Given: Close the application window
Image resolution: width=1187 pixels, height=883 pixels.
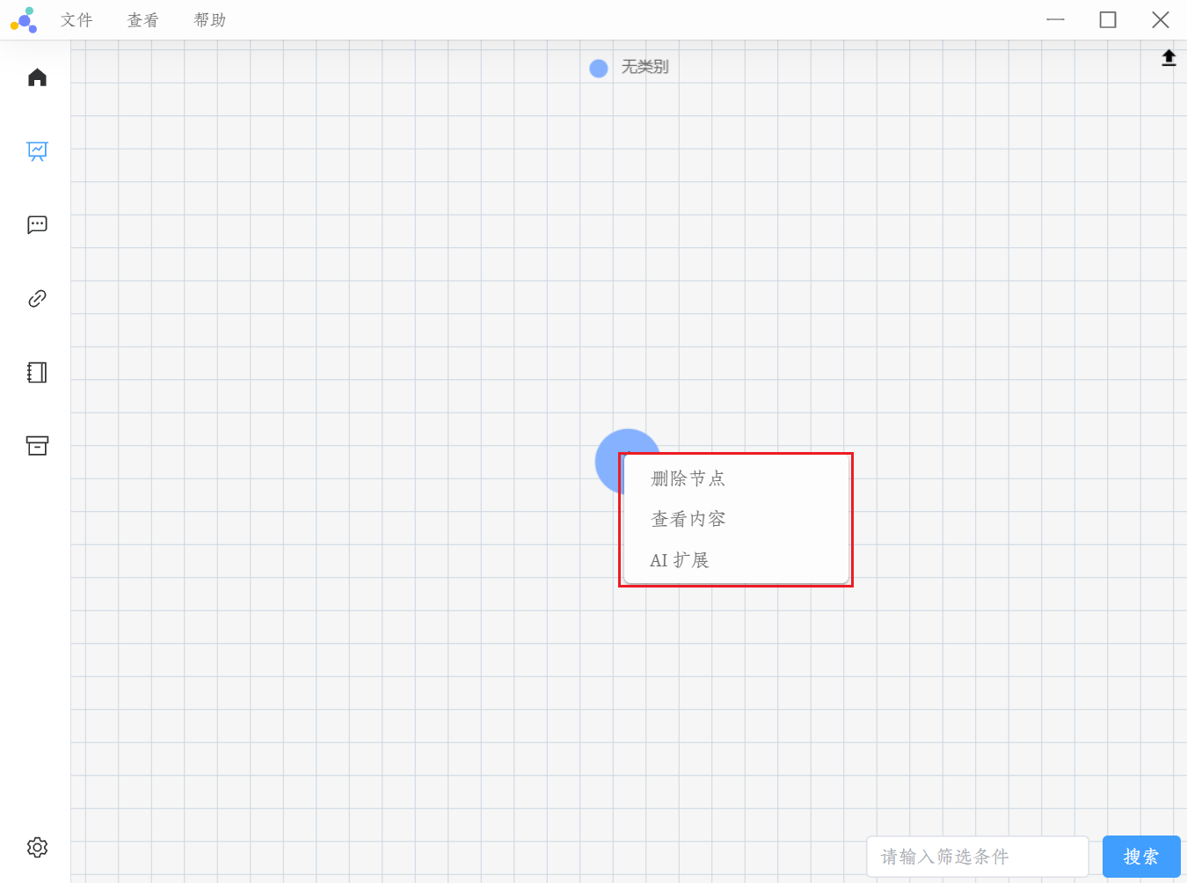Looking at the screenshot, I should coord(1161,19).
